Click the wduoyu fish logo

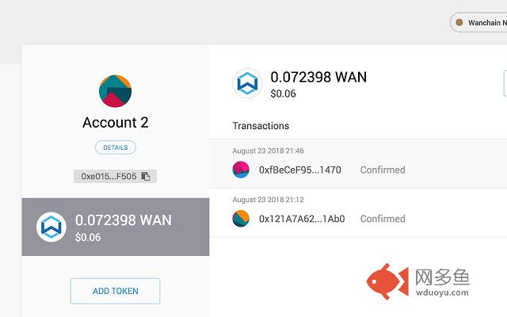pos(387,281)
